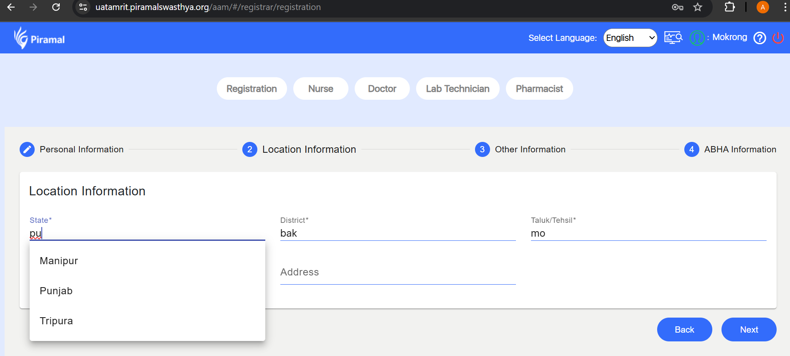Choose Manipur from state suggestions

pyautogui.click(x=59, y=261)
